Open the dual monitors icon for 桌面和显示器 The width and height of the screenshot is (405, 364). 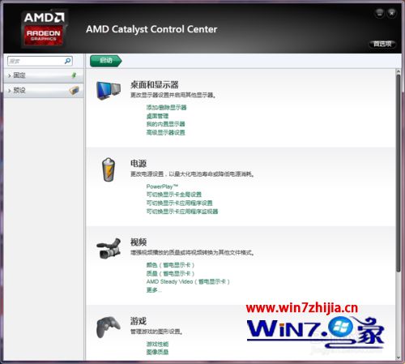point(109,91)
